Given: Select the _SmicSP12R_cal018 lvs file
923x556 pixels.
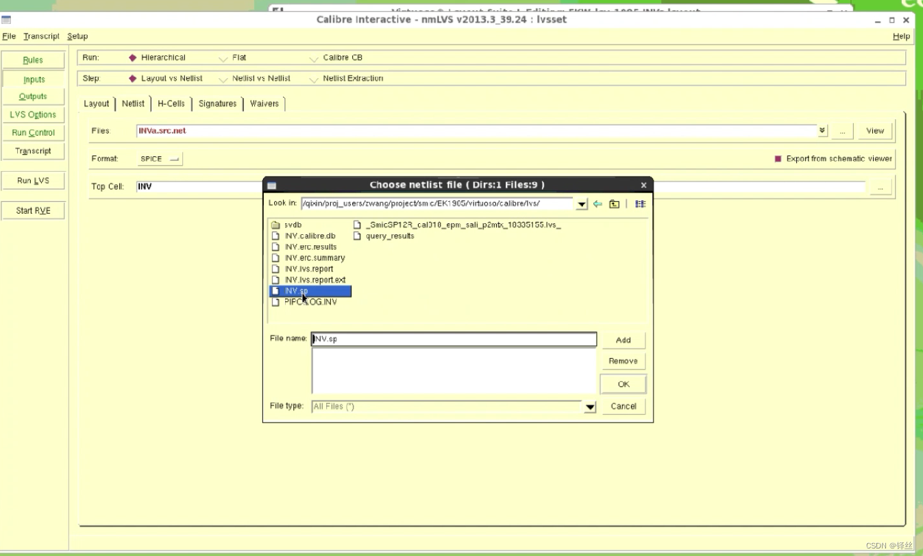Looking at the screenshot, I should click(457, 225).
